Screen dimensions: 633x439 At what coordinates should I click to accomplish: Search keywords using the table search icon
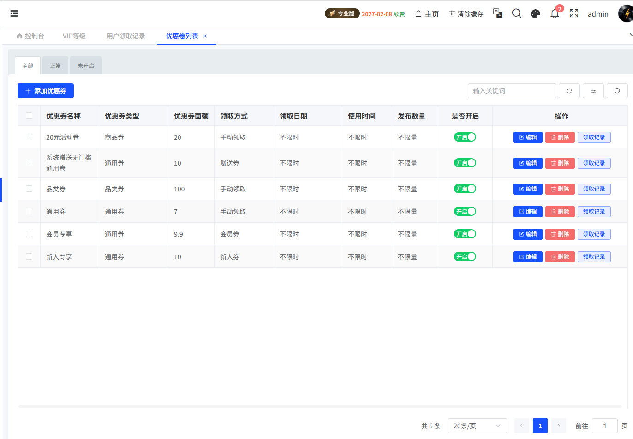617,90
